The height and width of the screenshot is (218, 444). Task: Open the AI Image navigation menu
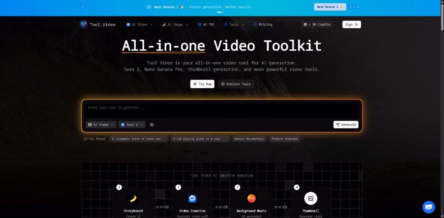coord(175,25)
